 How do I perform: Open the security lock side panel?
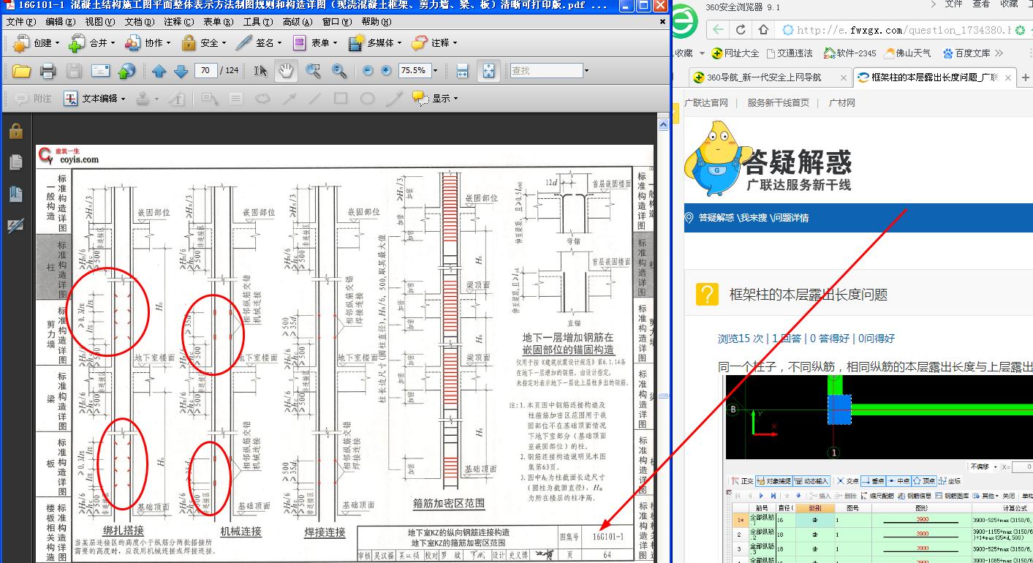click(x=16, y=131)
